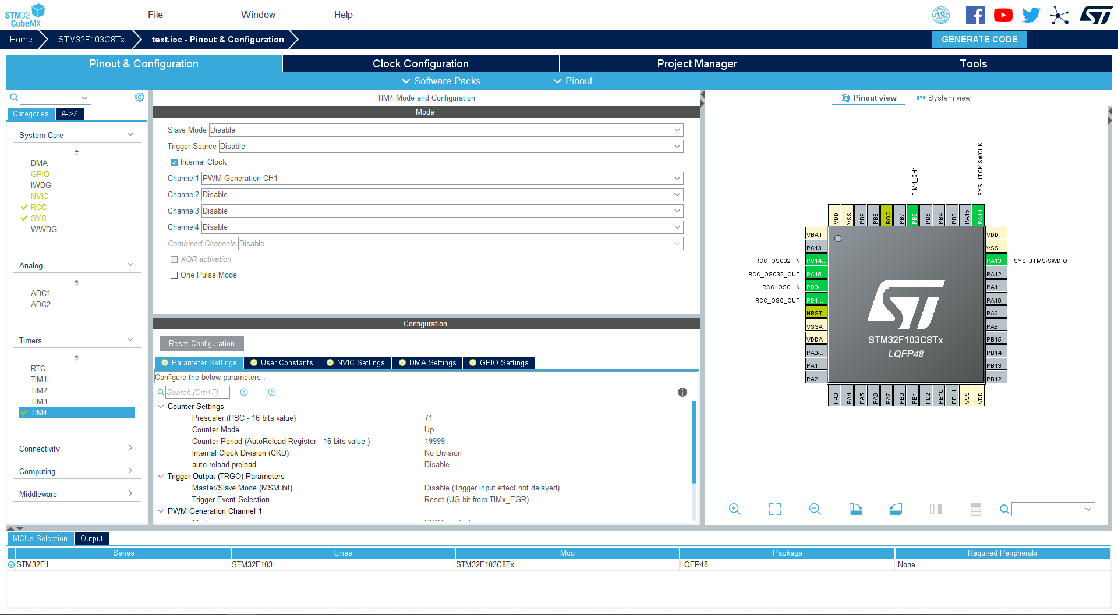1118x615 pixels.
Task: Collapse the Trigger Output (TRGO) Parameters group
Action: (x=161, y=476)
